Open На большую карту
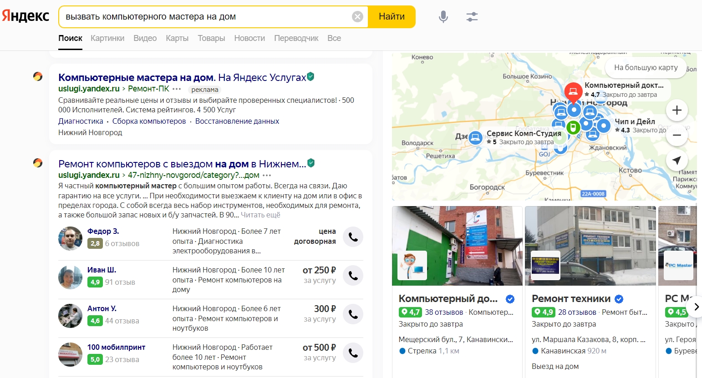 point(646,67)
